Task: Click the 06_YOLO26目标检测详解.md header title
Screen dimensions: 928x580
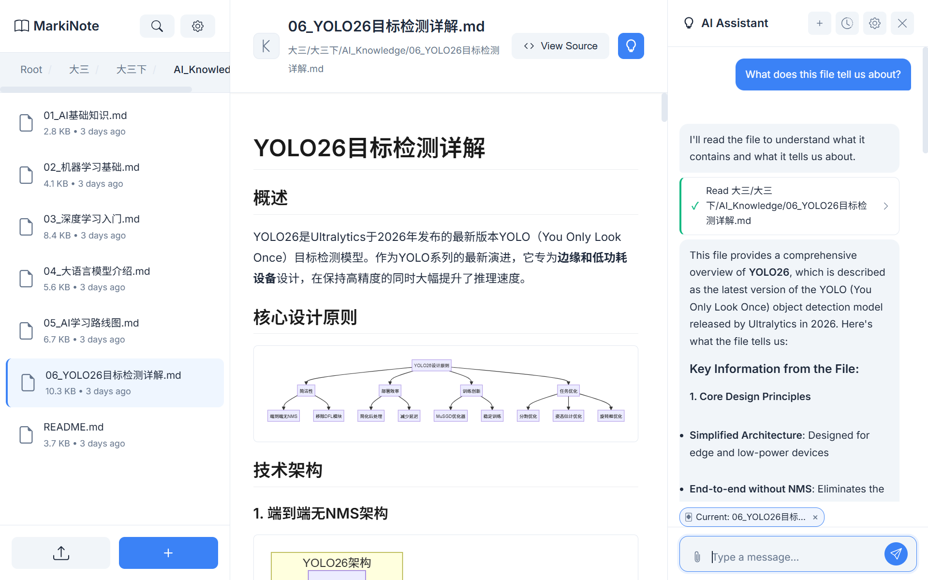Action: click(x=386, y=26)
